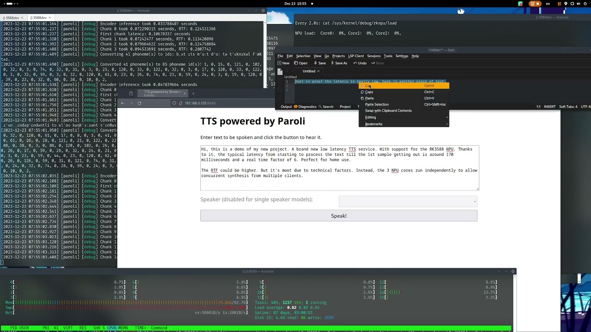Screen dimensions: 591x332
Task: Sort htop by CPU% column header
Action: point(112,328)
